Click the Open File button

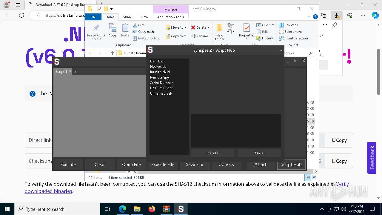click(131, 165)
